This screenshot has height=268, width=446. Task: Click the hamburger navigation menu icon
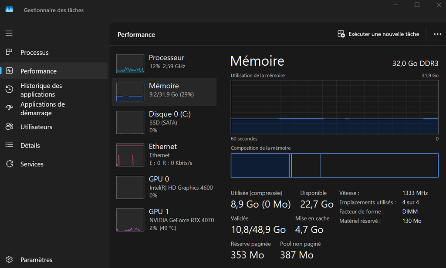tap(9, 33)
